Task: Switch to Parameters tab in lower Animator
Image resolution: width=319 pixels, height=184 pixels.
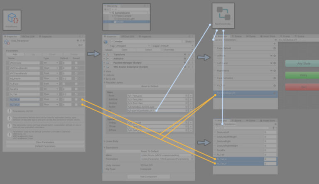Action: click(x=230, y=124)
